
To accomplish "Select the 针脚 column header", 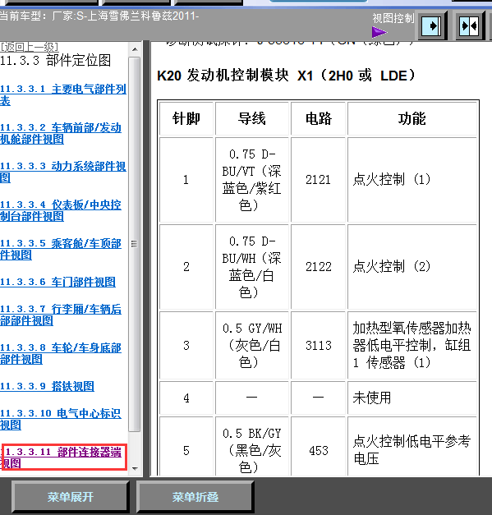I will pos(186,118).
